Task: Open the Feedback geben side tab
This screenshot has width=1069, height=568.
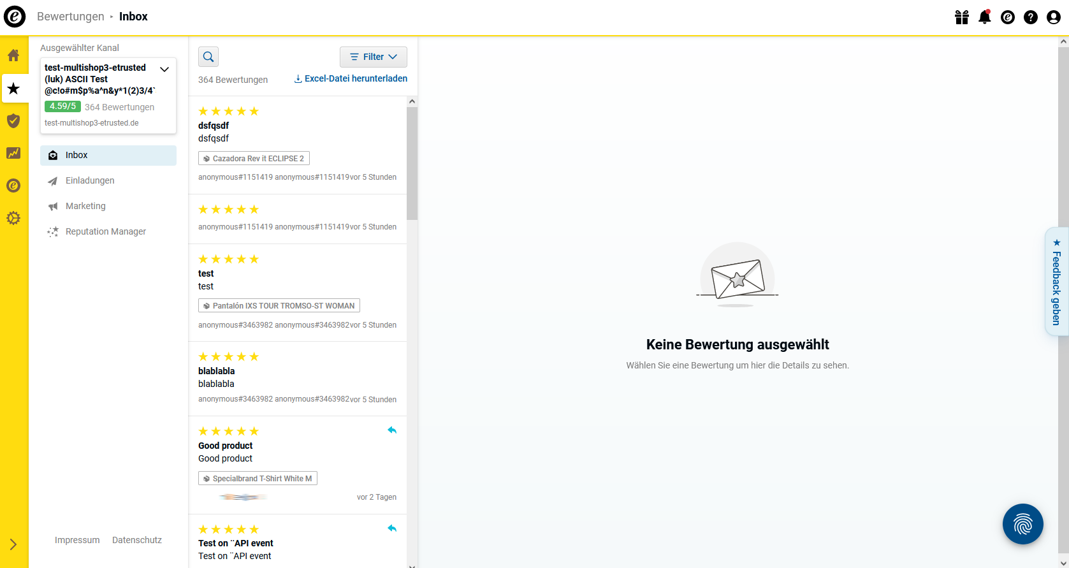Action: click(x=1056, y=281)
